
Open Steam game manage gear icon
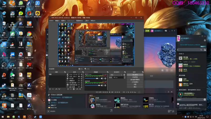[x=162, y=70]
